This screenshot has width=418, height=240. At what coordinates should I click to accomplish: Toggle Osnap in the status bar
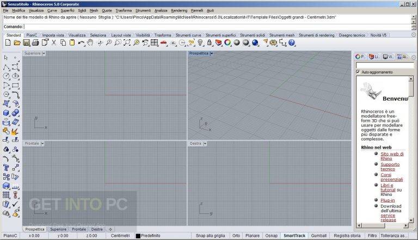click(x=272, y=236)
